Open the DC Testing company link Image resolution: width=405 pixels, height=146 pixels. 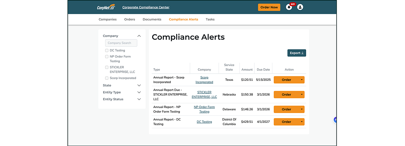(x=204, y=122)
